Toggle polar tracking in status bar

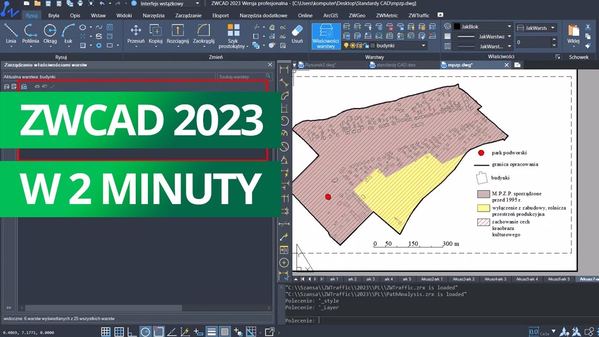click(x=146, y=332)
